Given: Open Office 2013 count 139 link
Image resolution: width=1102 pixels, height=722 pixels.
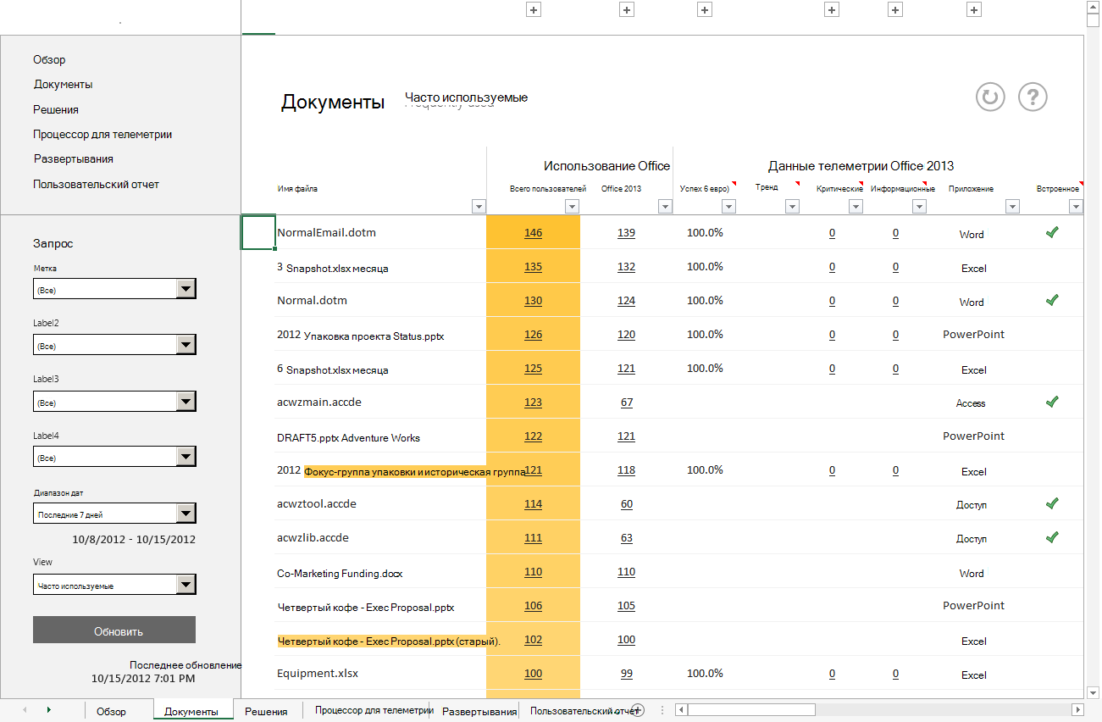Looking at the screenshot, I should [x=626, y=233].
